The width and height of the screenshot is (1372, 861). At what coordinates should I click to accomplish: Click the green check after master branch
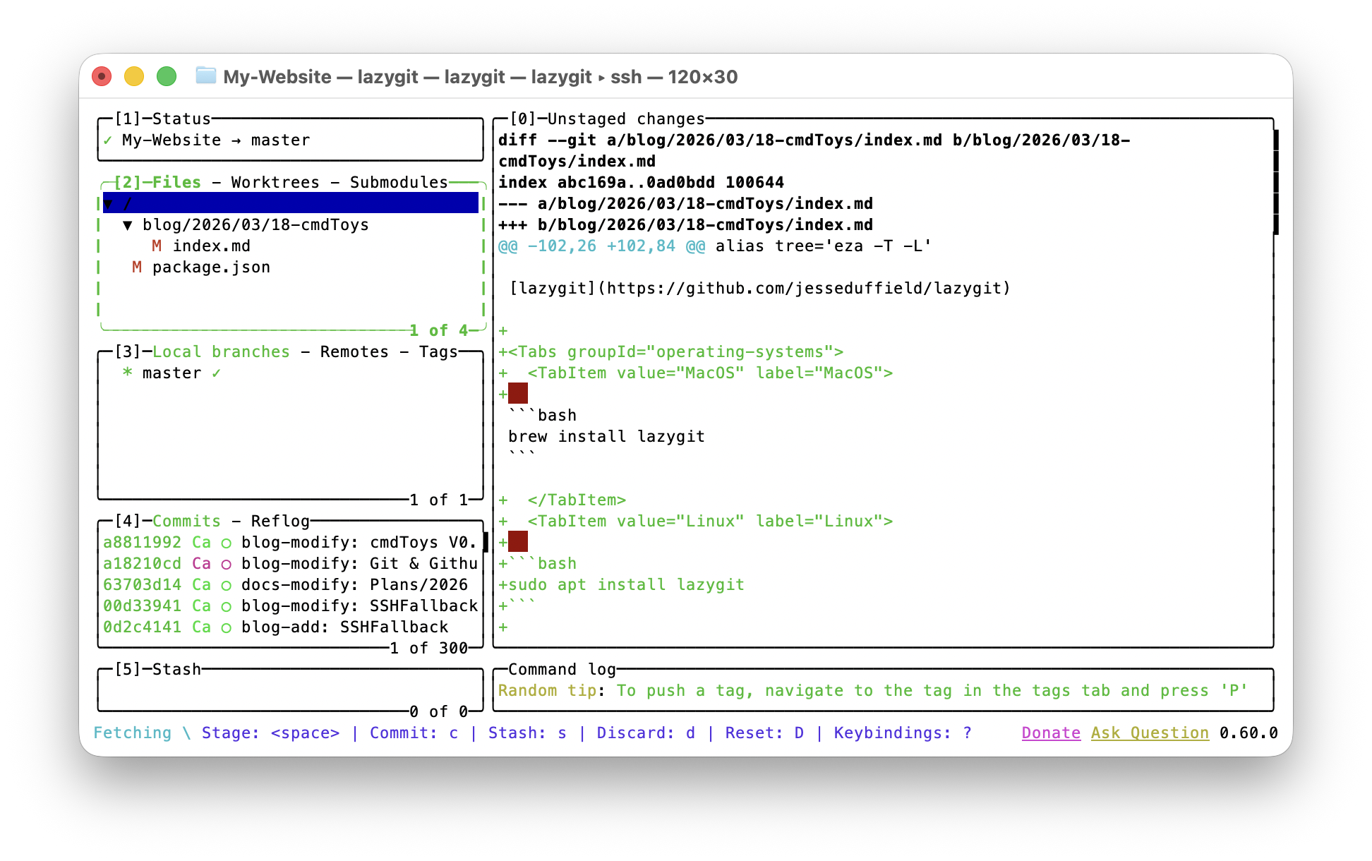pos(216,373)
